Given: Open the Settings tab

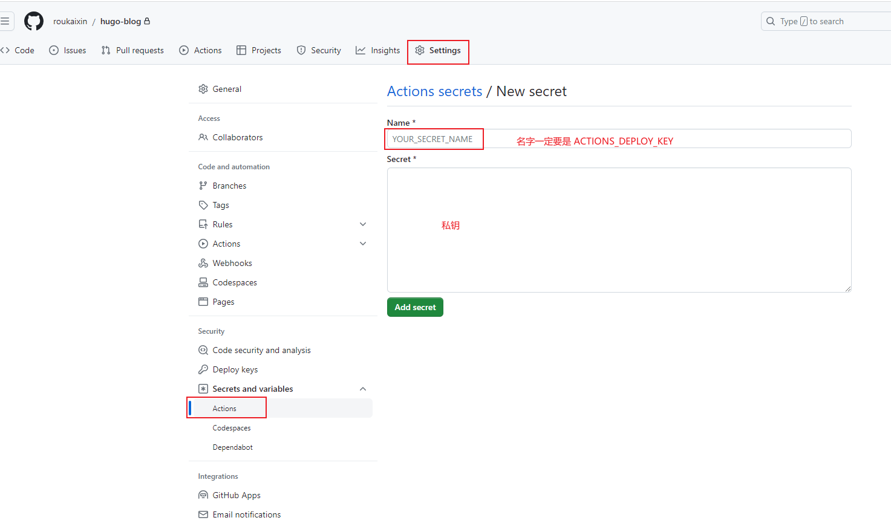Looking at the screenshot, I should pos(439,50).
